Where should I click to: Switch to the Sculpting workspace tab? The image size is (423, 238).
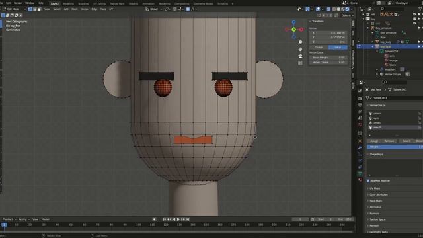point(83,3)
